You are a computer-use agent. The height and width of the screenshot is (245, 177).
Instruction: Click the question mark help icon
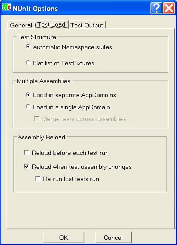click(x=156, y=8)
